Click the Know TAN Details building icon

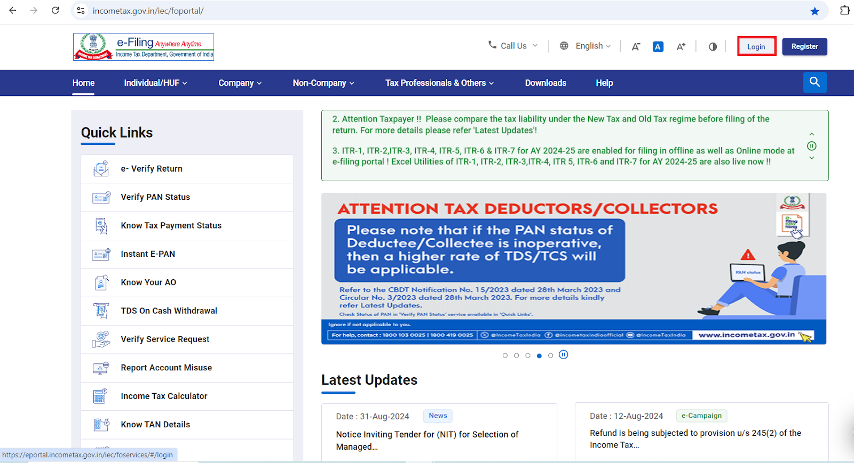click(101, 425)
